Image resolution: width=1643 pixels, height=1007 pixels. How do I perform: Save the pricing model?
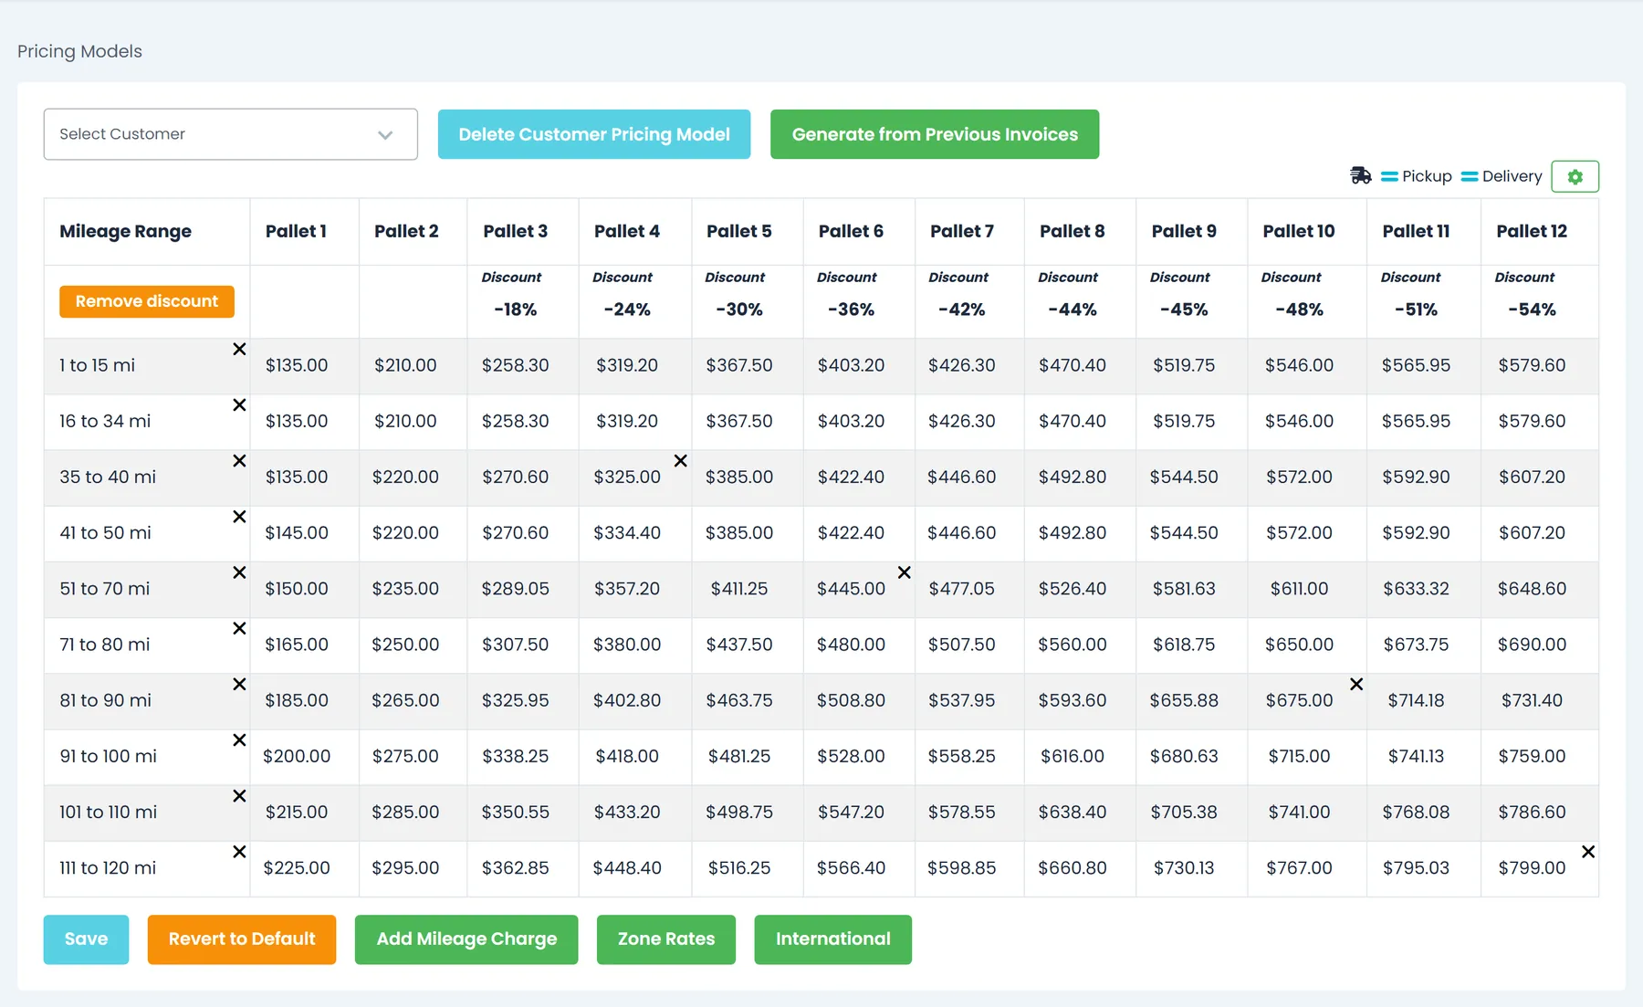pos(86,939)
